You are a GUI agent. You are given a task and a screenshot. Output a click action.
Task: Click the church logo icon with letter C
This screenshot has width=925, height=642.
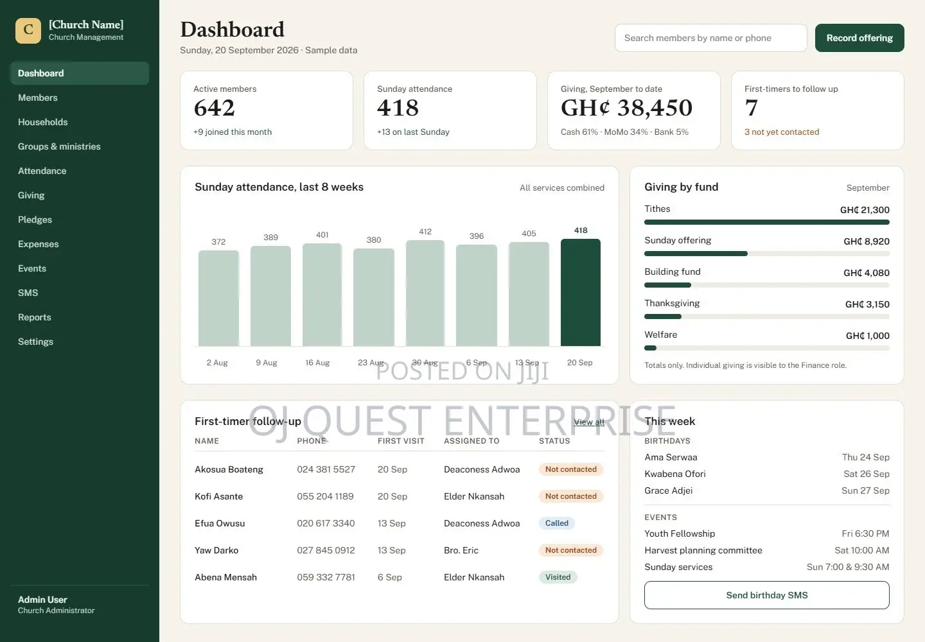point(28,30)
